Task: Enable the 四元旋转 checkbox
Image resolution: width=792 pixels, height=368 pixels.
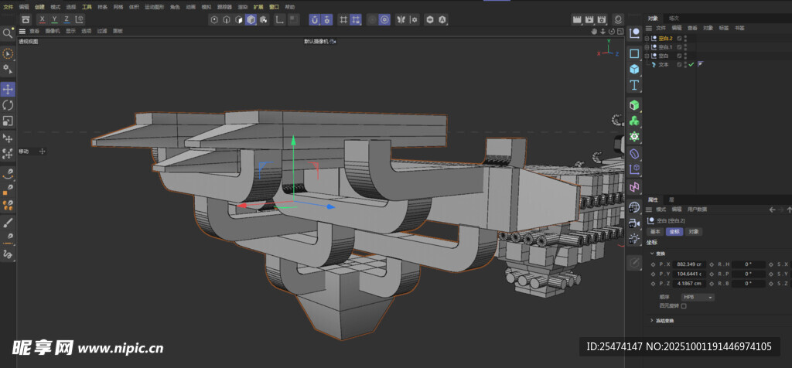Action: pos(683,305)
